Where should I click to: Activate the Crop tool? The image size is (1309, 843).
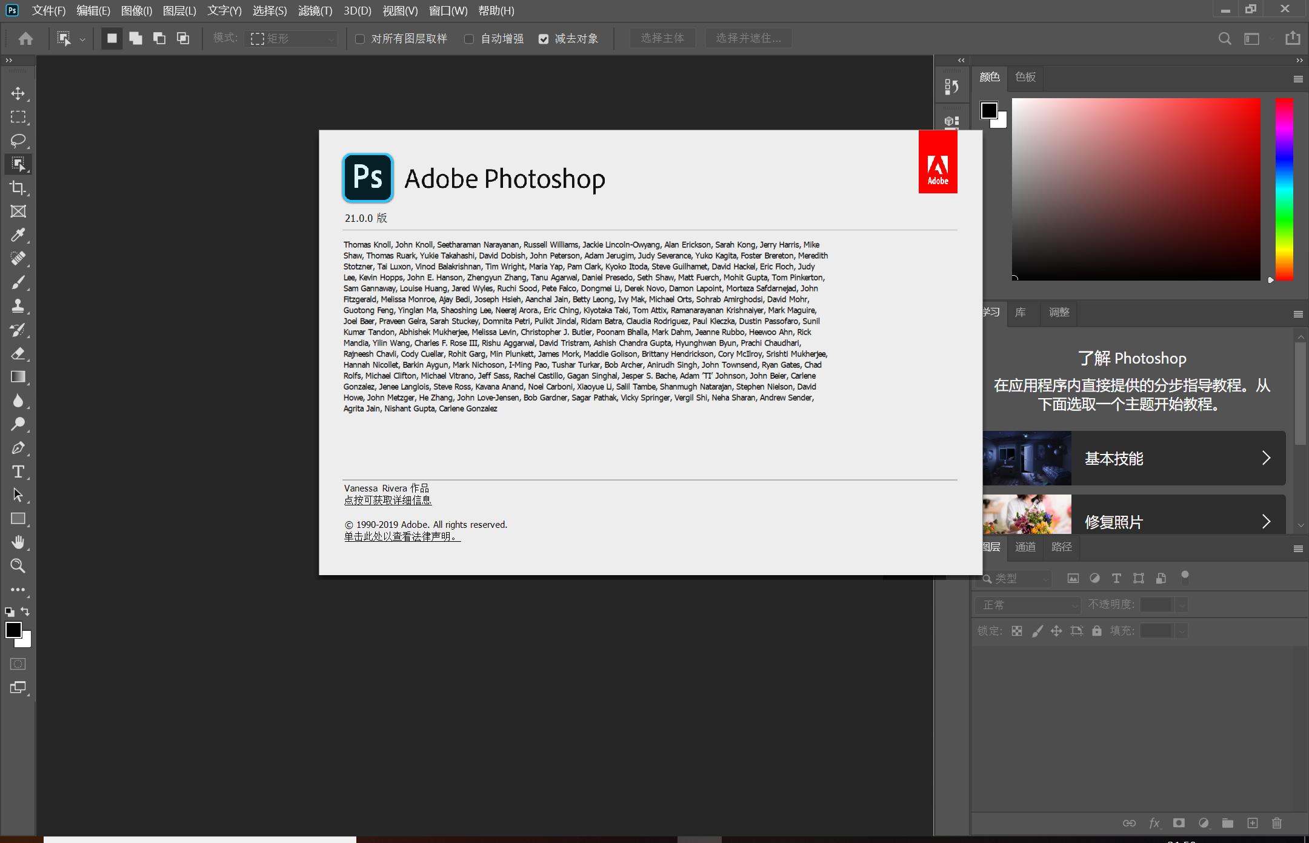(x=18, y=188)
